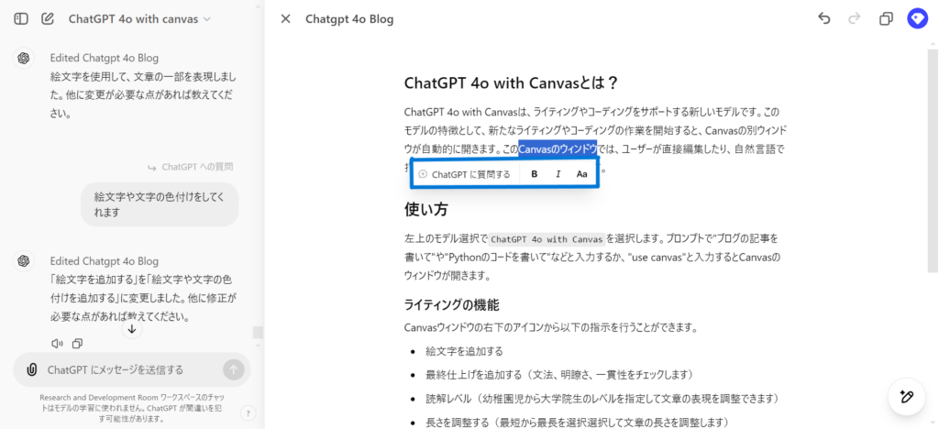Open the ChatGPT 4o with canvas model dropdown
Viewport: 939px width, 429px height.
coord(139,18)
